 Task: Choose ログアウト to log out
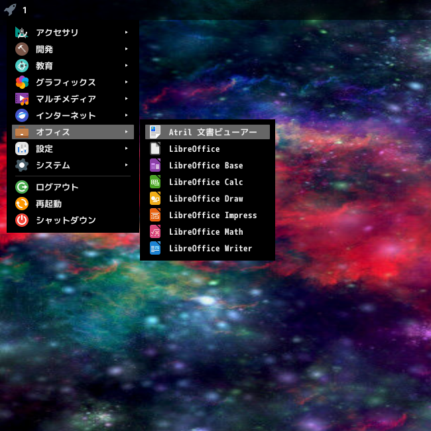point(73,187)
